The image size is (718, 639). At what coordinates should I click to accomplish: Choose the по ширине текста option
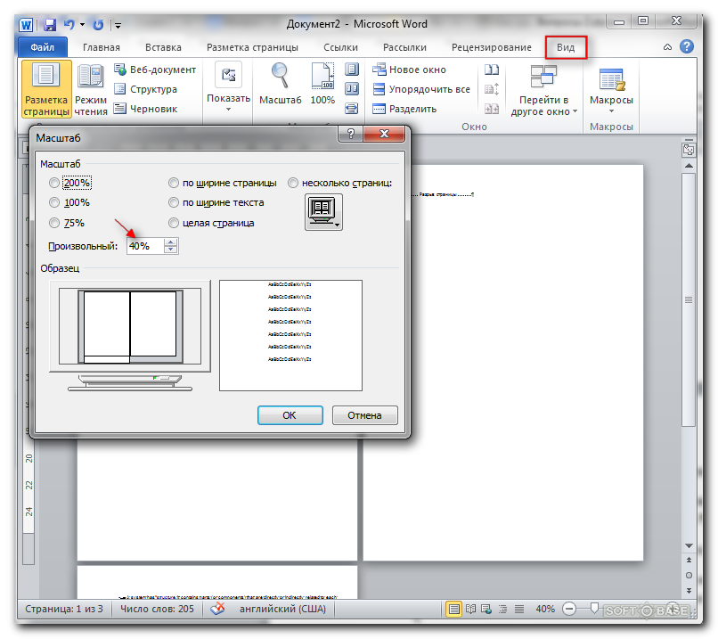click(173, 202)
